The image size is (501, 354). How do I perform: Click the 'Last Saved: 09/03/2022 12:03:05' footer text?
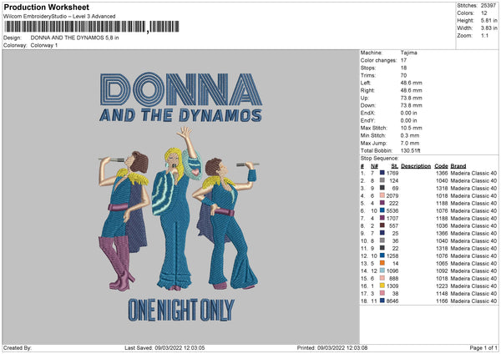pyautogui.click(x=164, y=347)
